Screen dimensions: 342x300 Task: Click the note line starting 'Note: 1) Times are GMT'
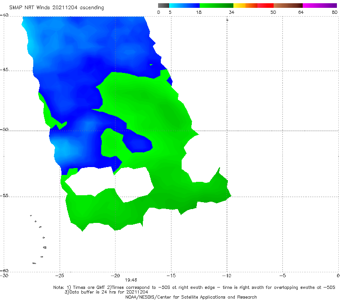click(194, 288)
